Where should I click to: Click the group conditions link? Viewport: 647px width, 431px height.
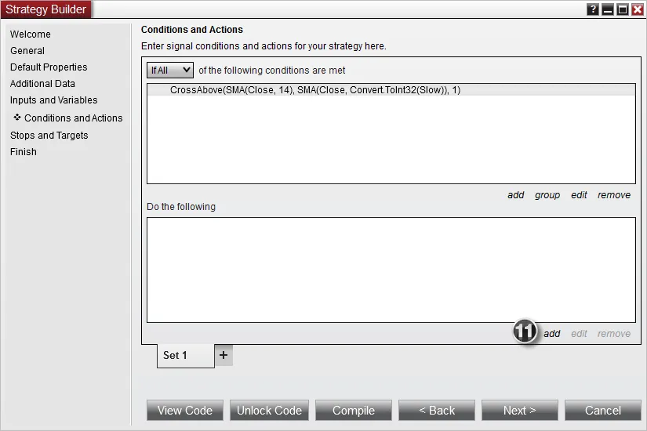(x=547, y=195)
